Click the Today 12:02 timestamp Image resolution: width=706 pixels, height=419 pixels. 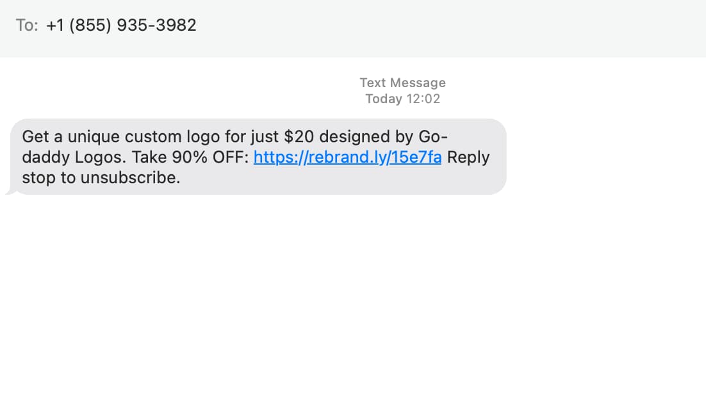click(x=402, y=99)
